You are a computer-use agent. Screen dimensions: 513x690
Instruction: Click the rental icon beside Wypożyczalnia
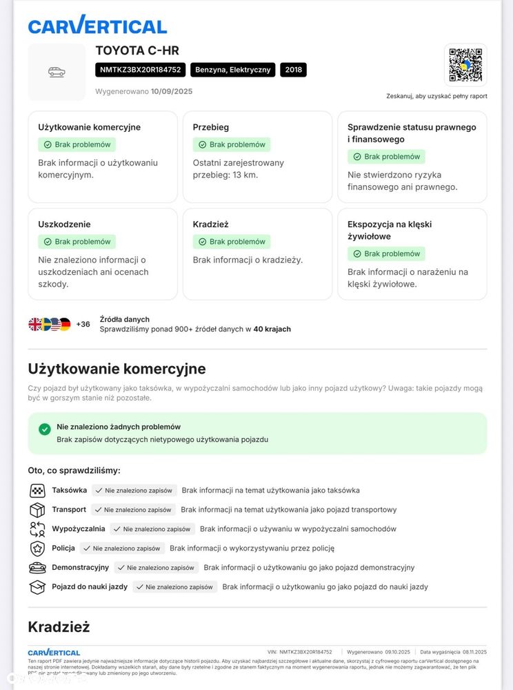37,529
